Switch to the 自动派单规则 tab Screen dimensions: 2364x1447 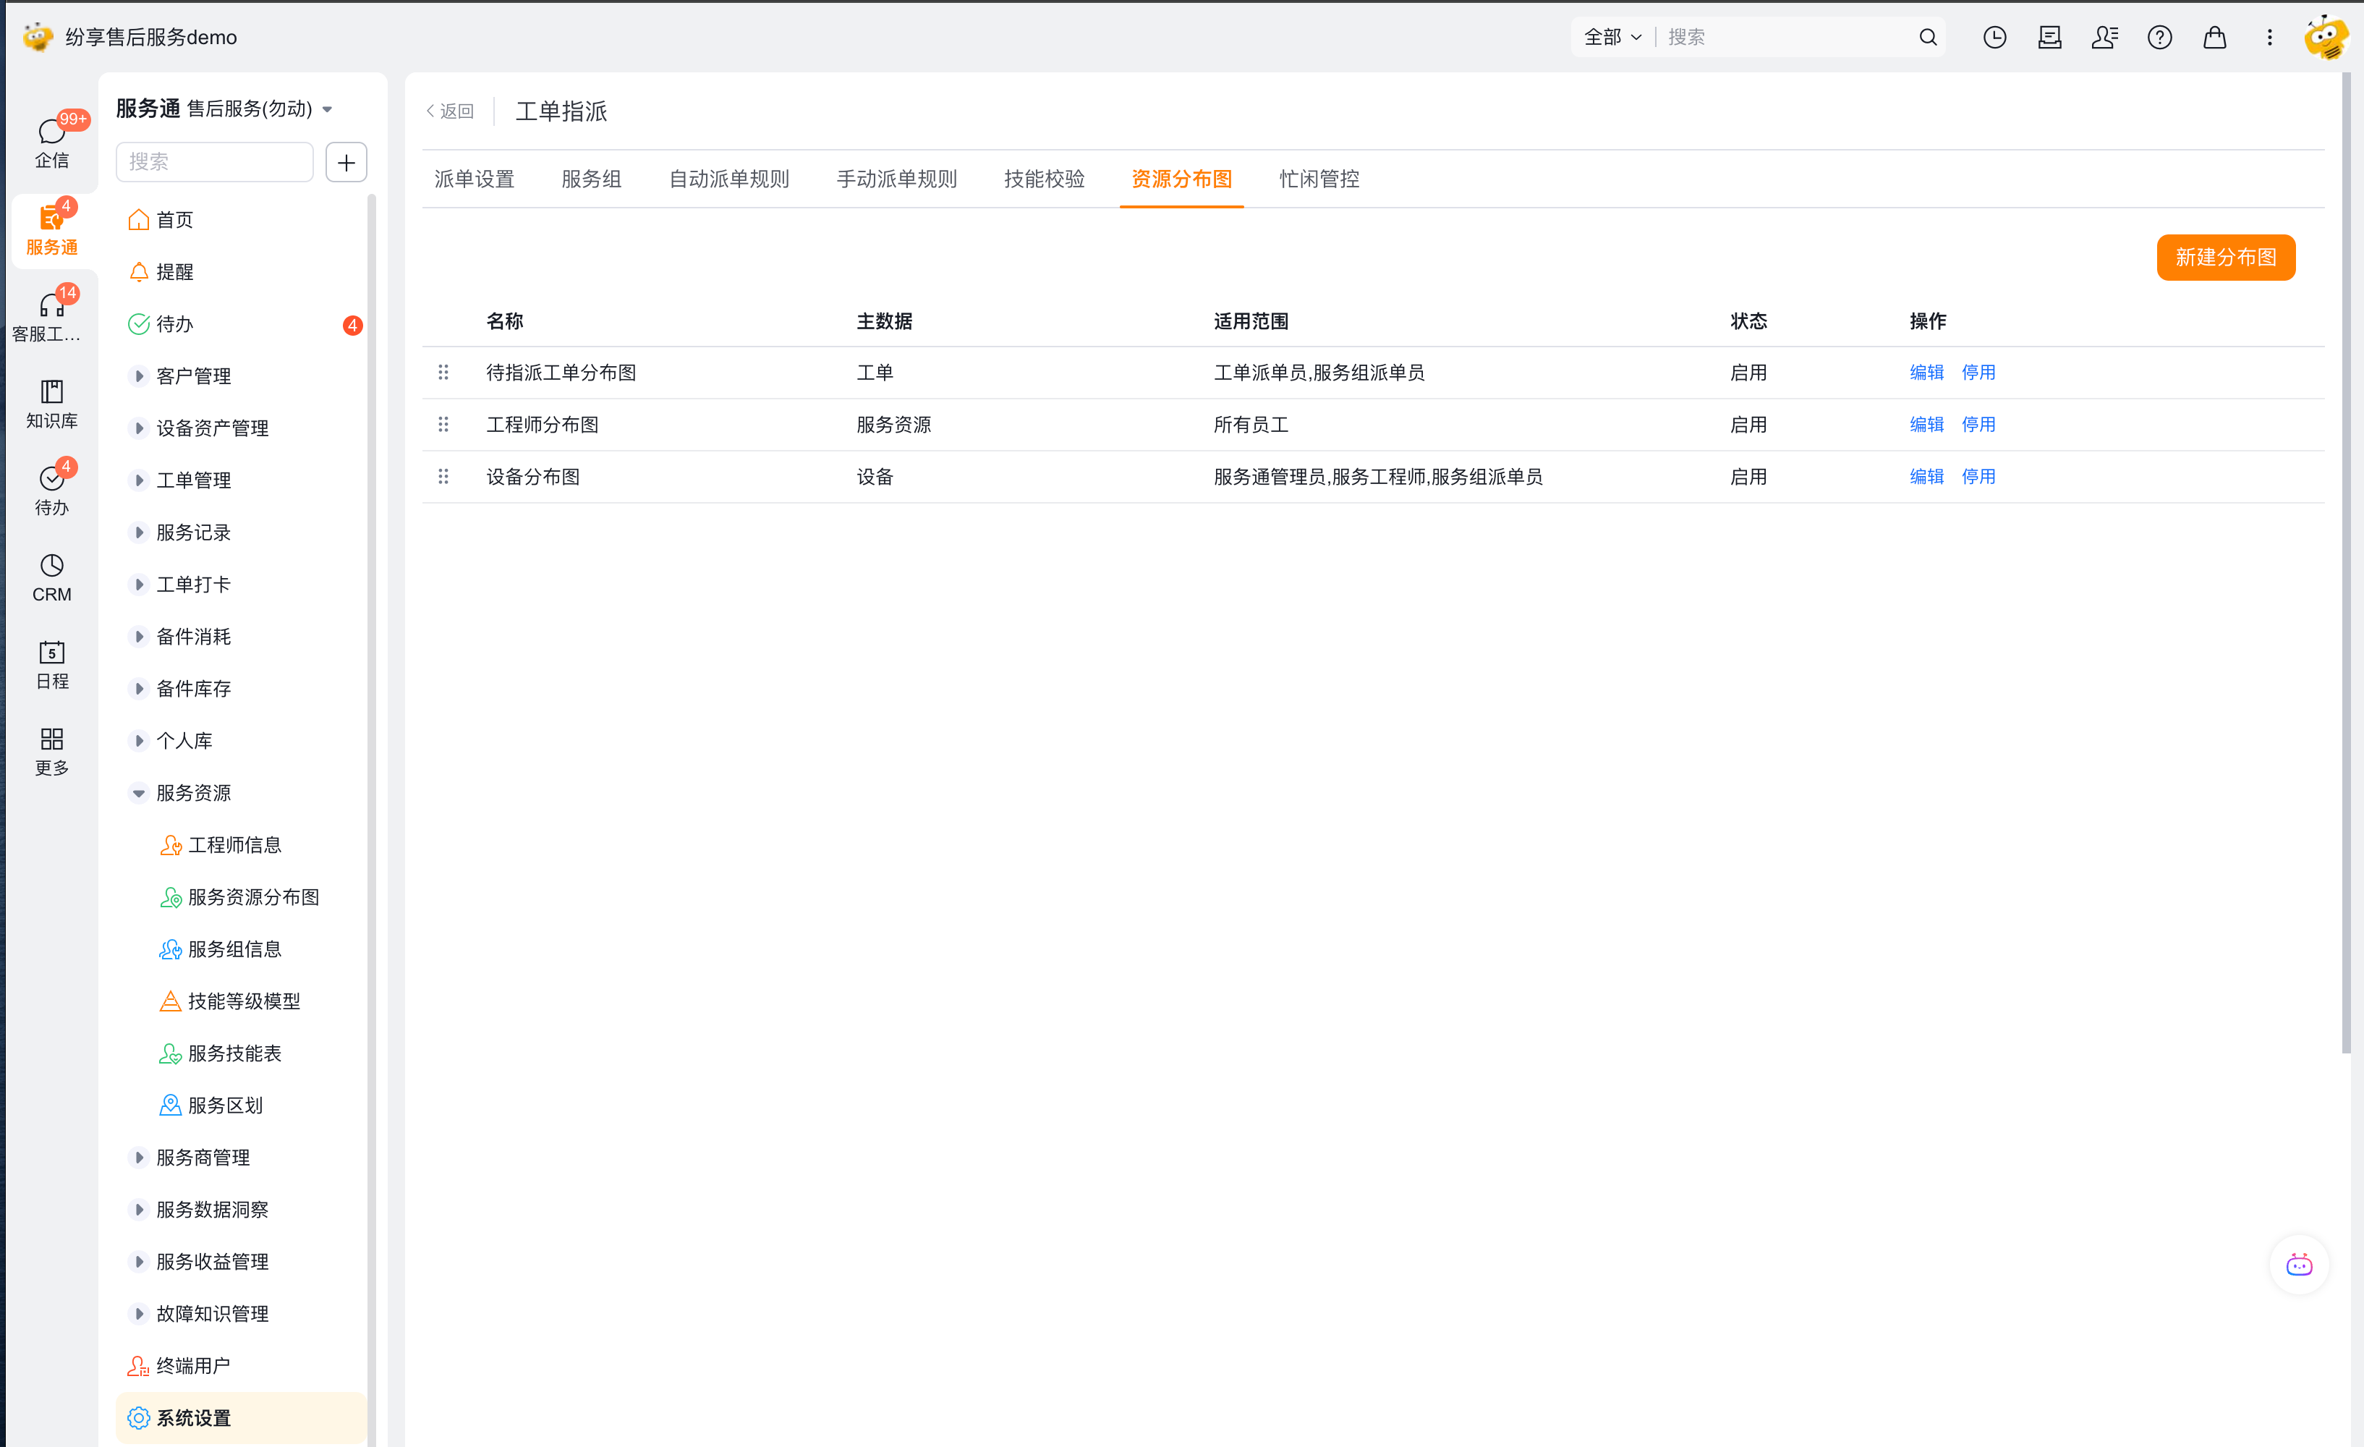click(x=729, y=179)
